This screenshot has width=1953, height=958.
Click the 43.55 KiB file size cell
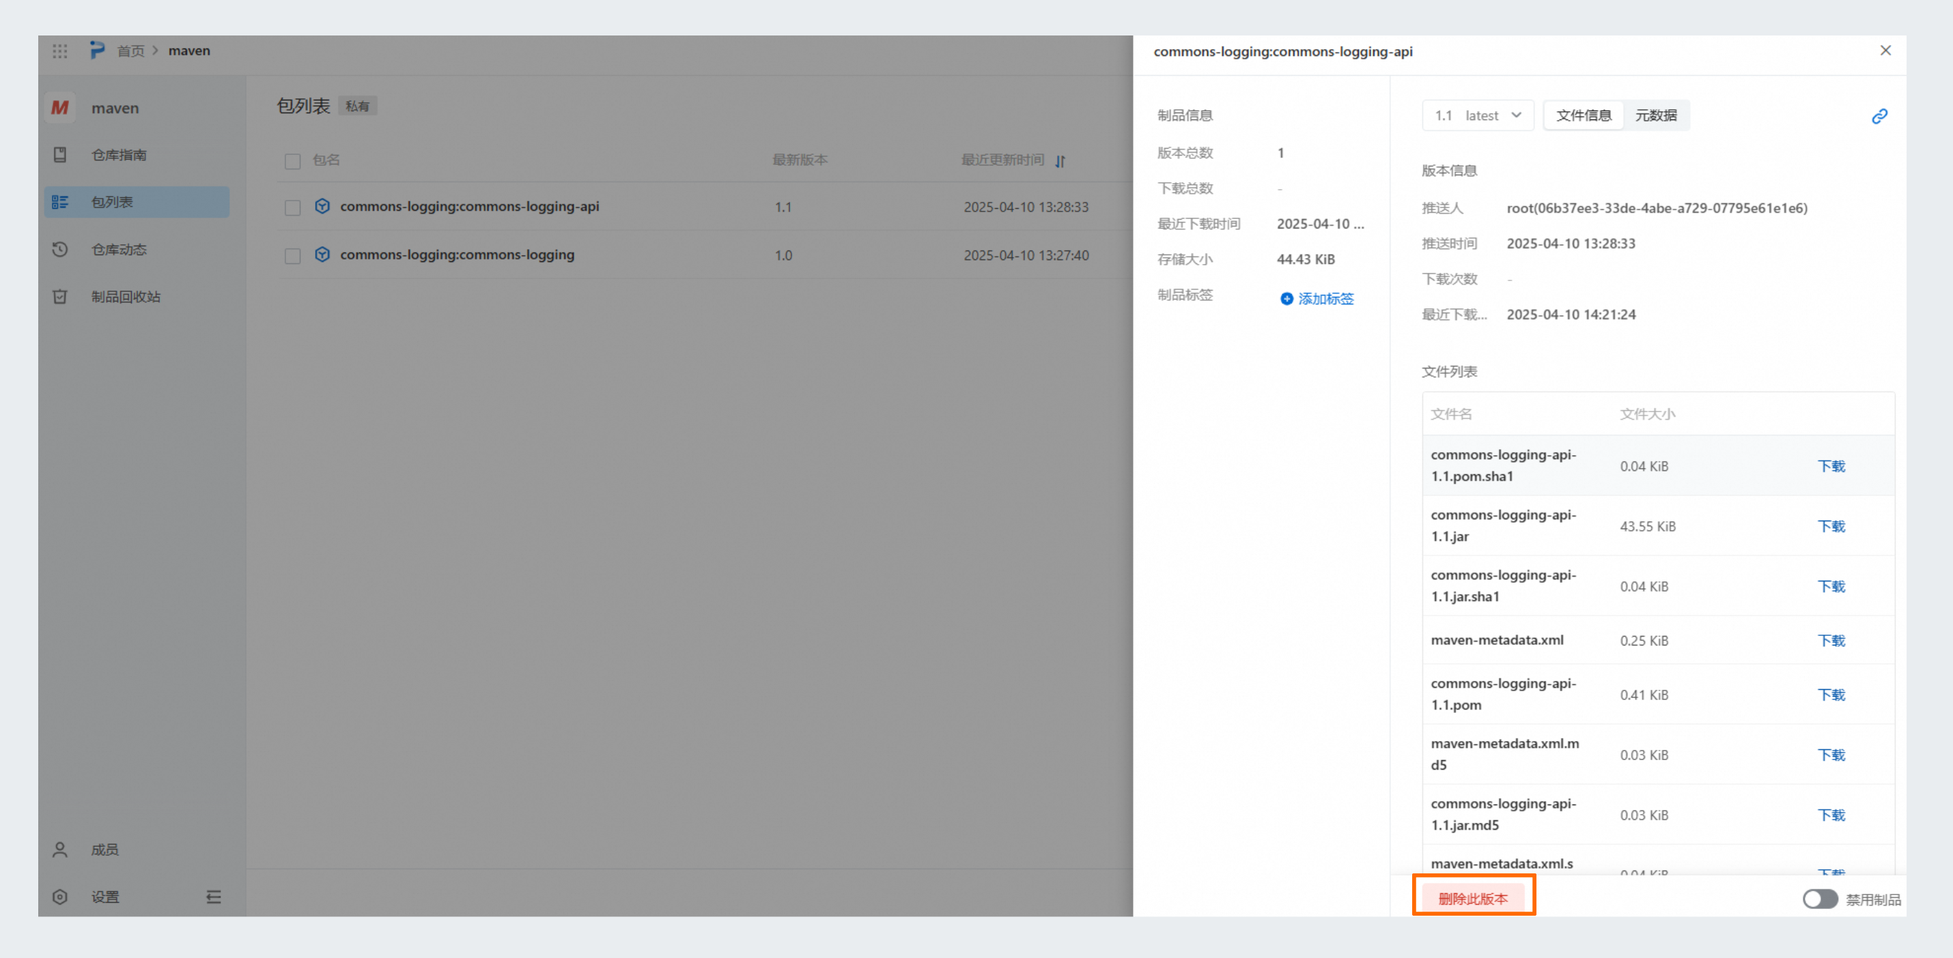click(1648, 526)
